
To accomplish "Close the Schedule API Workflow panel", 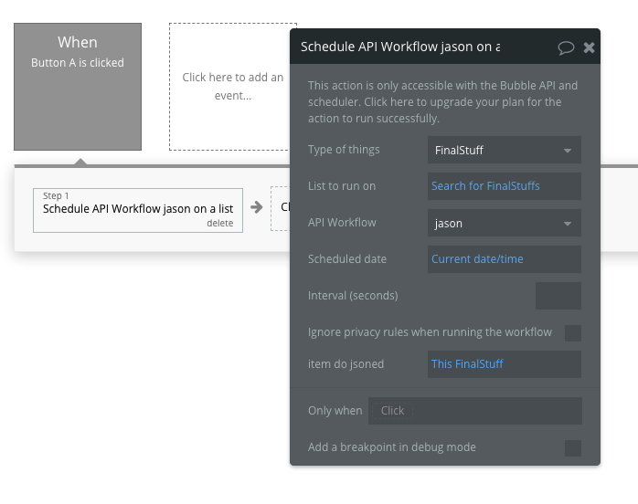I will coord(589,48).
